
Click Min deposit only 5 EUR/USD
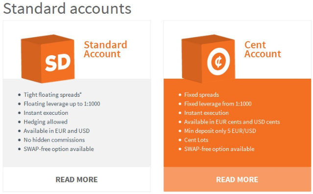[x=220, y=131]
